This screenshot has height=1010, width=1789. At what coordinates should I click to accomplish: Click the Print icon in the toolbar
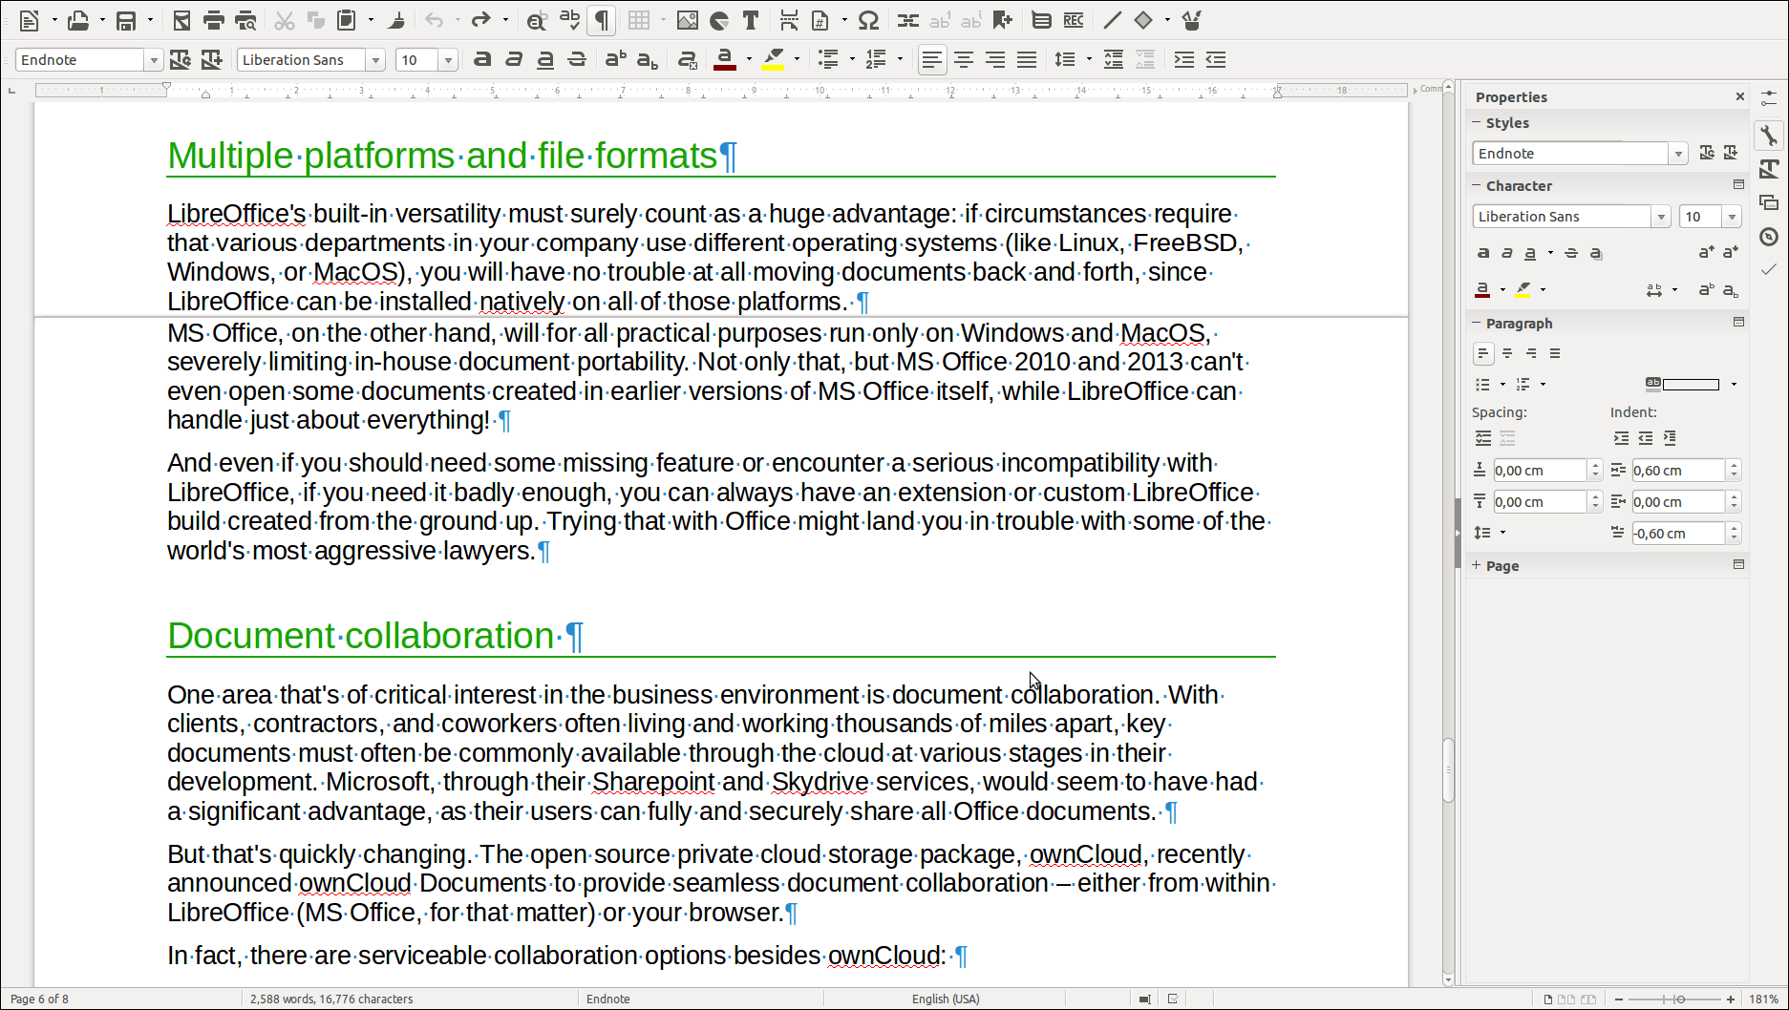point(214,20)
